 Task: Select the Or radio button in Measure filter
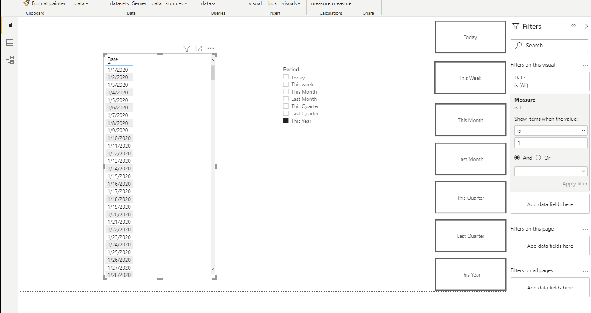pos(539,158)
